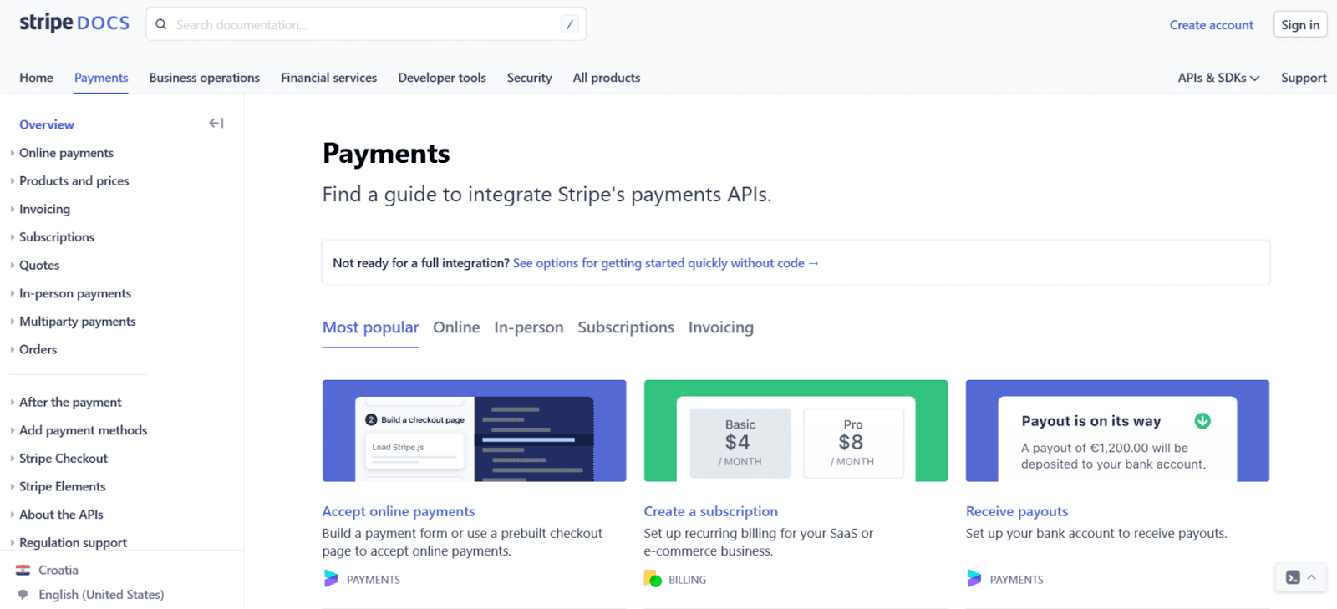
Task: Click the Croatia flag icon
Action: point(23,571)
